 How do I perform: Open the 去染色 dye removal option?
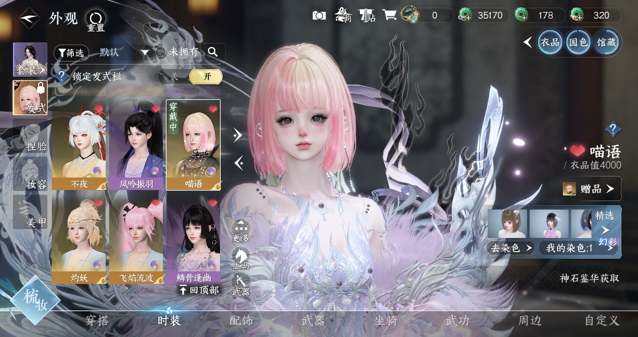[511, 248]
